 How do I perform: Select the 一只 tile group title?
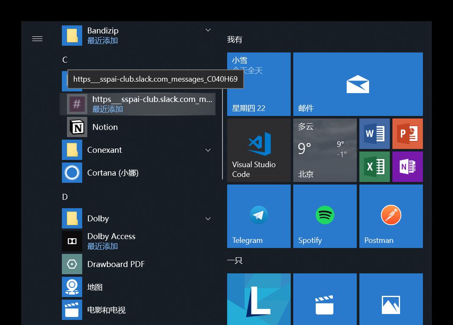point(234,261)
